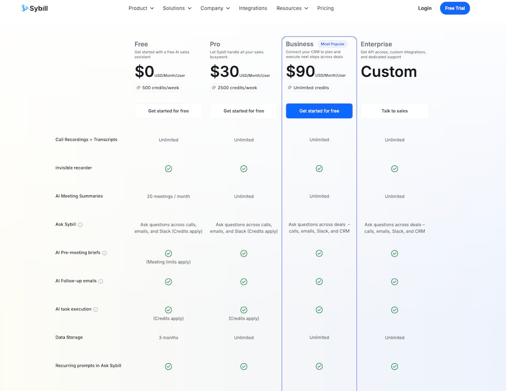Click AI task execution checkmark in Pro column
The height and width of the screenshot is (391, 506).
tap(244, 310)
